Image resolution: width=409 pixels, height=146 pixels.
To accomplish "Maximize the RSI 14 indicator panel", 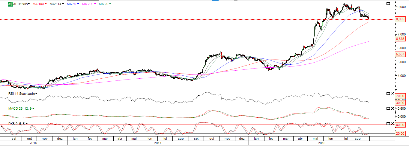I will 388,94.
